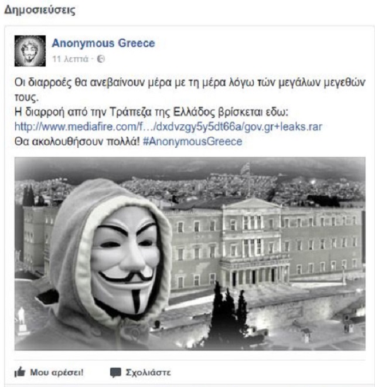Click the speech-bubble comment icon
Viewport: 375px width, 387px height.
coord(115,372)
